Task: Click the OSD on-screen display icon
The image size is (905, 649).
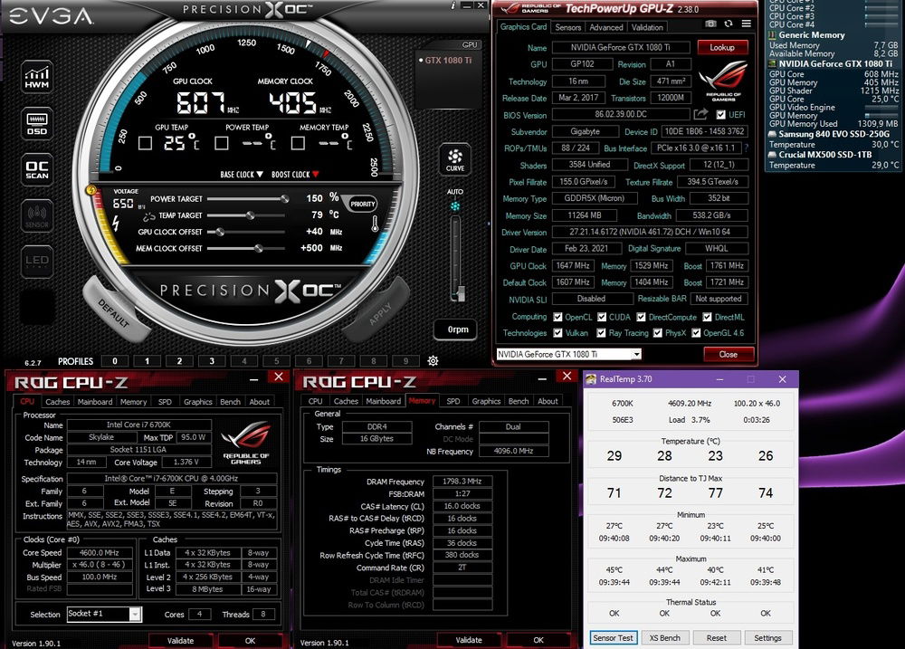Action: click(37, 124)
